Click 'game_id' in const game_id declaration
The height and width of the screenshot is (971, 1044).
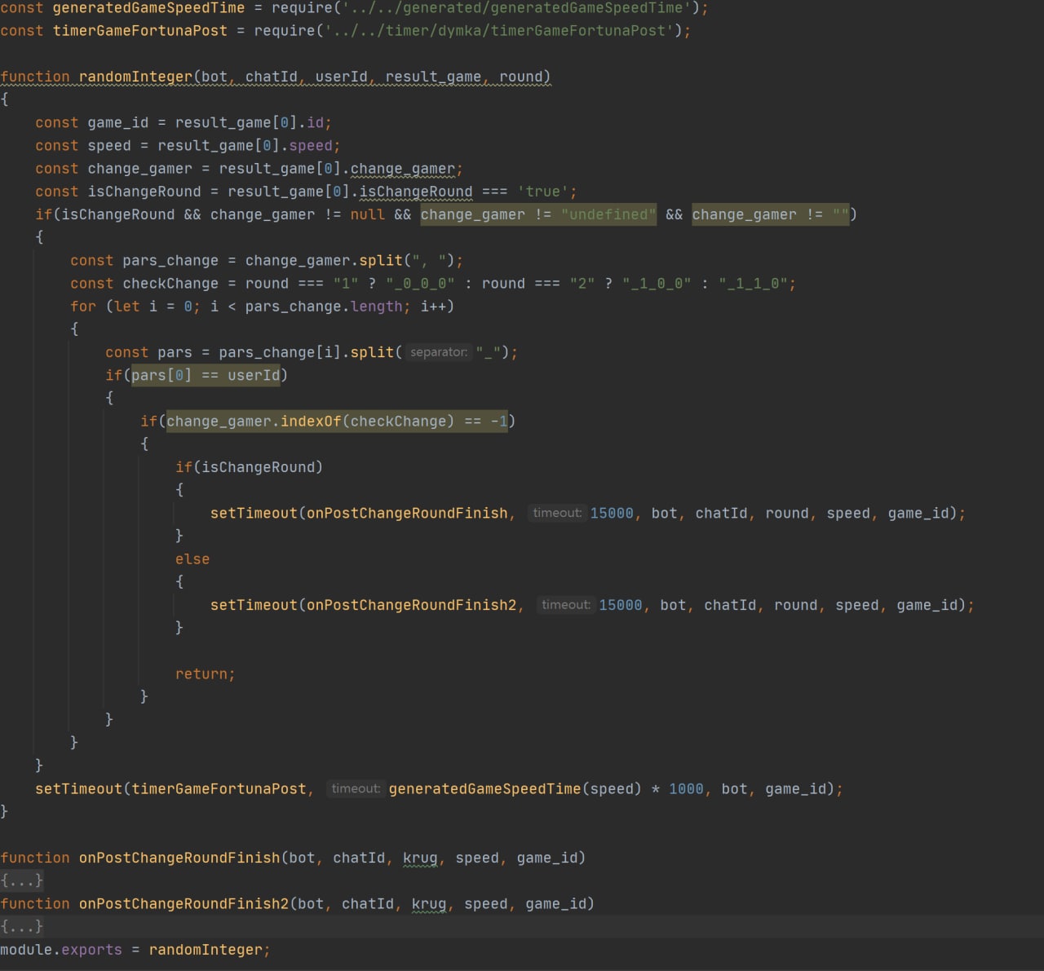click(x=118, y=122)
